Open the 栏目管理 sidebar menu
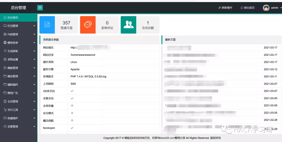The width and height of the screenshot is (282, 142). [19, 26]
